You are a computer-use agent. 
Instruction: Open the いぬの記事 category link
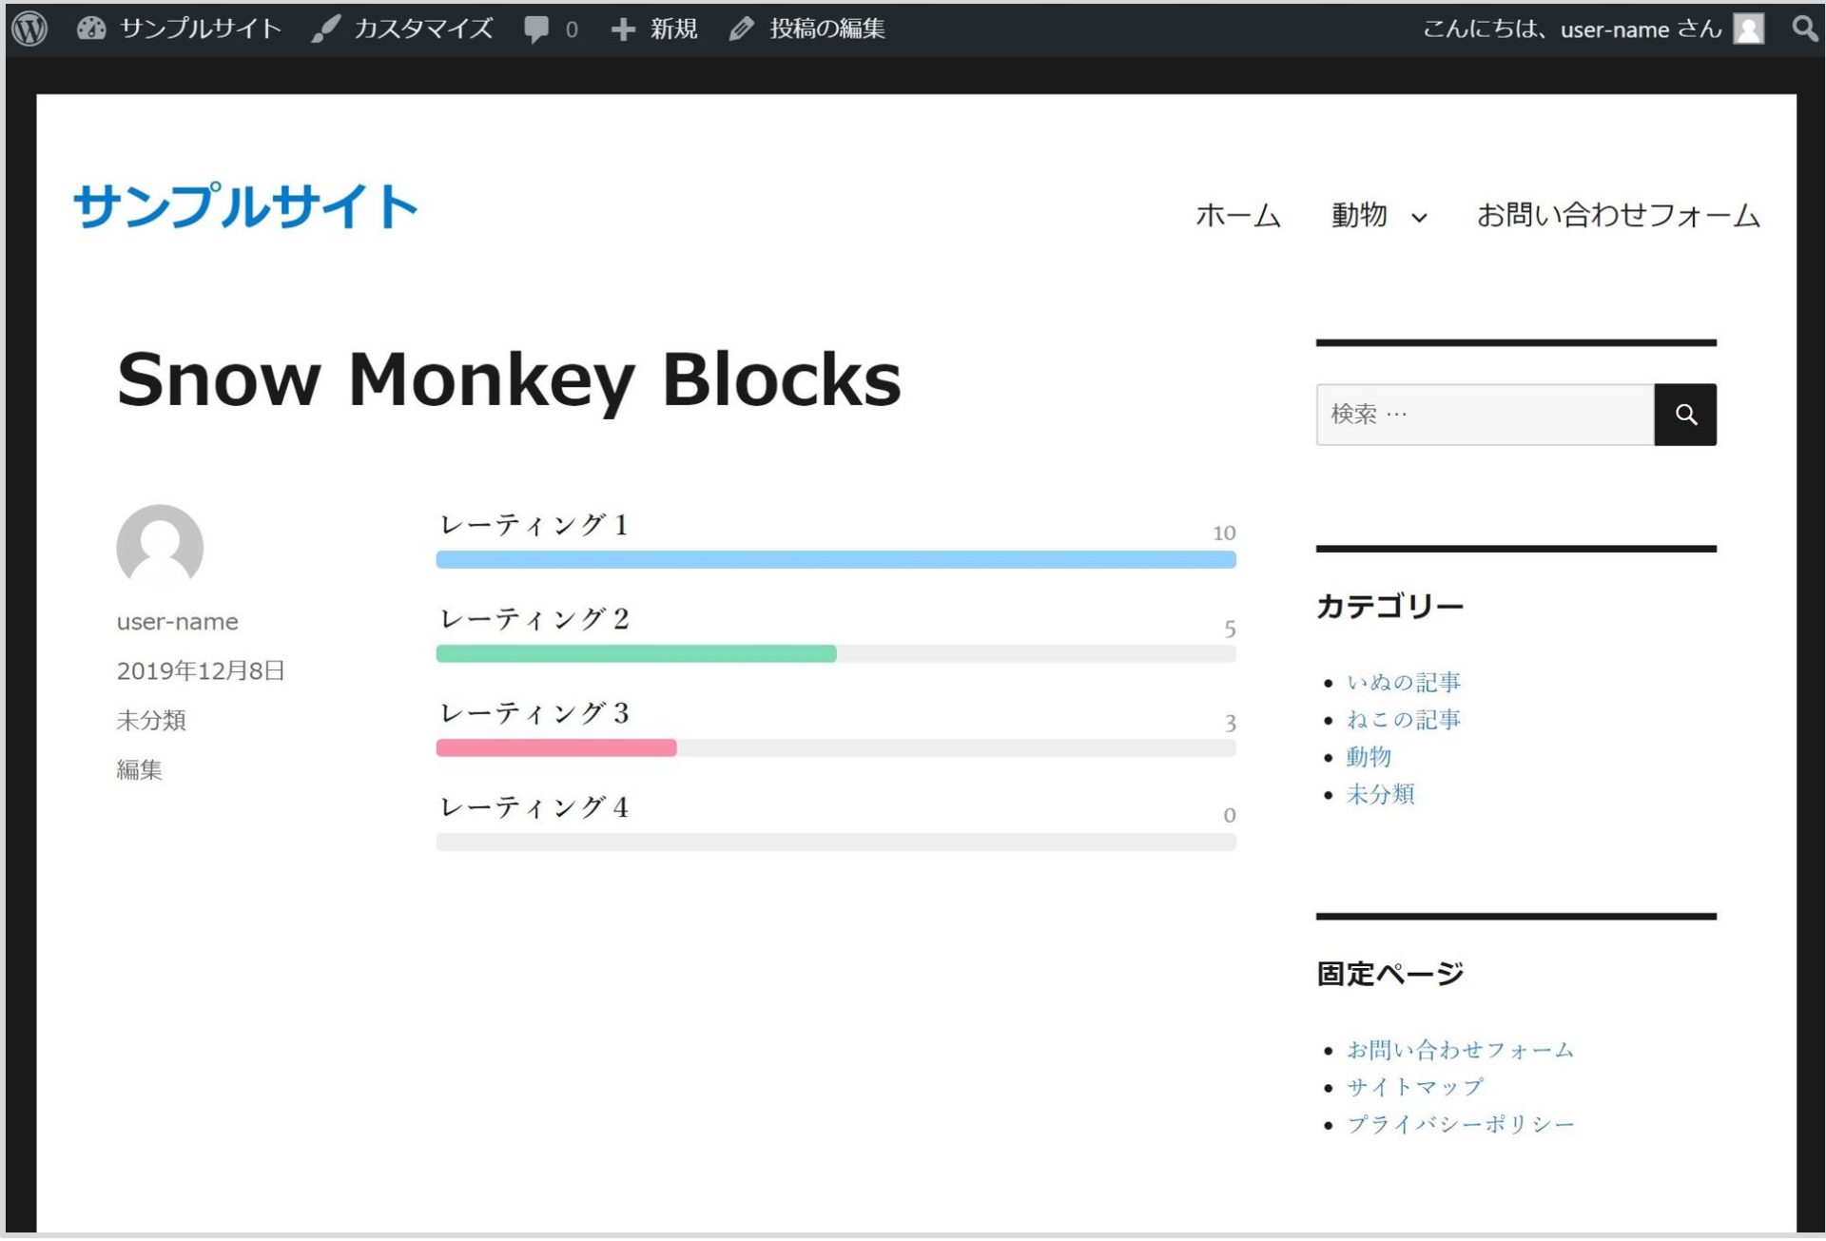(x=1403, y=681)
